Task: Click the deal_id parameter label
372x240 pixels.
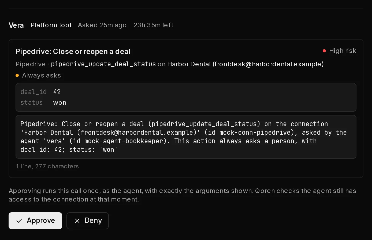Action: tap(34, 92)
